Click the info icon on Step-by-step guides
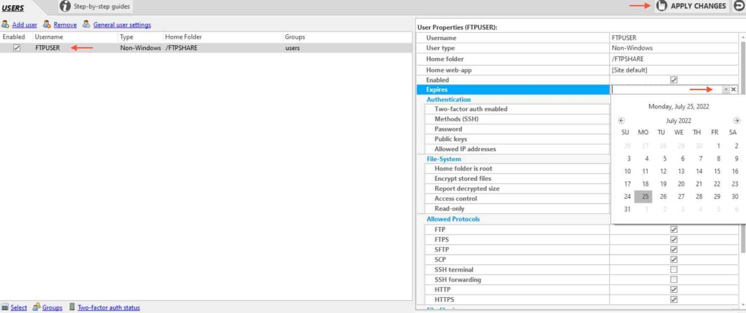This screenshot has width=746, height=313. [x=66, y=6]
